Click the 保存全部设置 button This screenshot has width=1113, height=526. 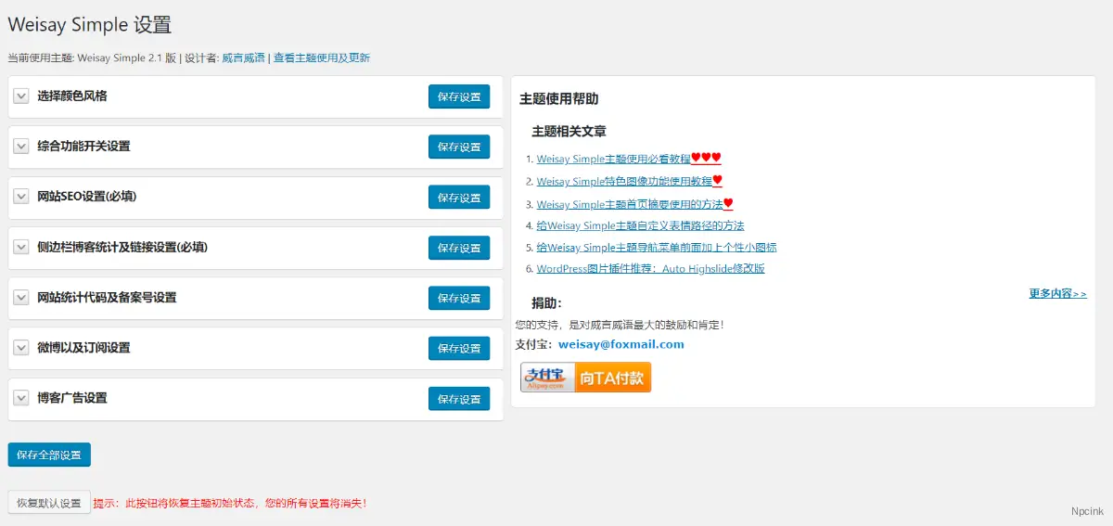pos(49,455)
